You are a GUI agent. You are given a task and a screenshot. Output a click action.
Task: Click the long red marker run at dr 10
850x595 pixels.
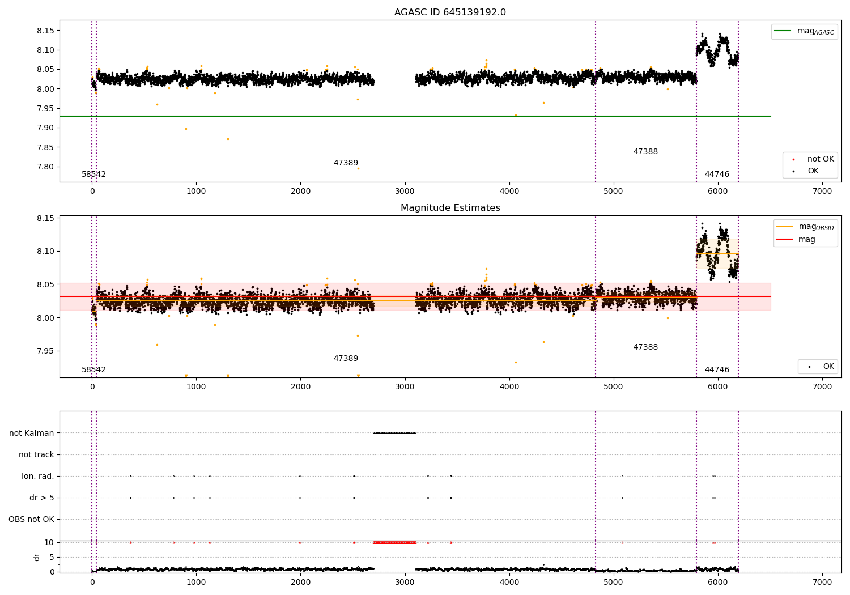click(x=394, y=543)
